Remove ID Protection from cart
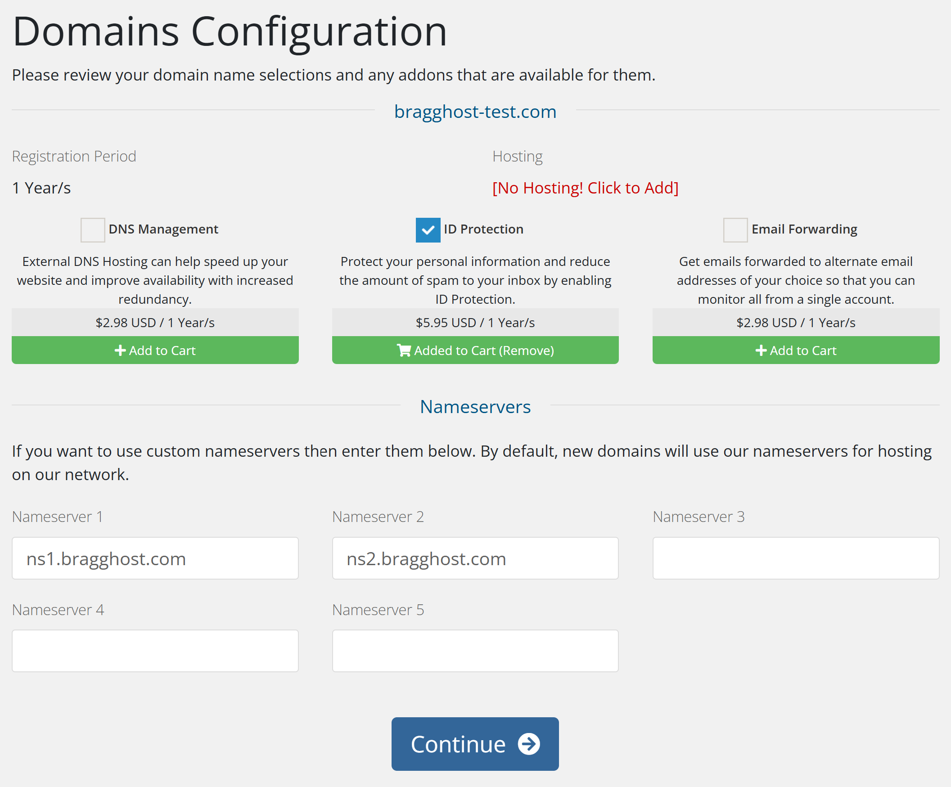This screenshot has height=787, width=951. click(475, 351)
